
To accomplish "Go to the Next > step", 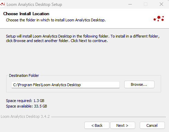I will [x=123, y=125].
